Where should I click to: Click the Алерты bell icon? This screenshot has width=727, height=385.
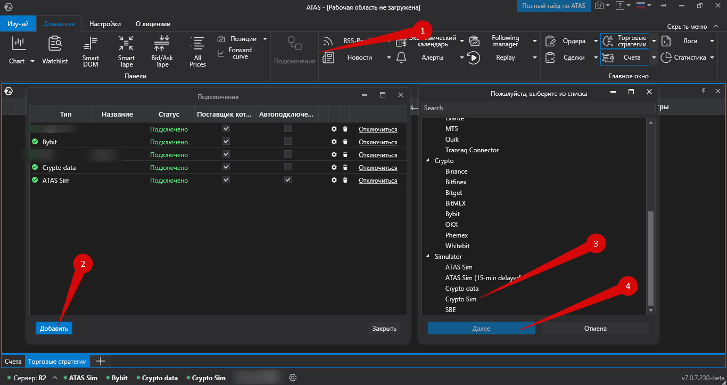pos(401,58)
